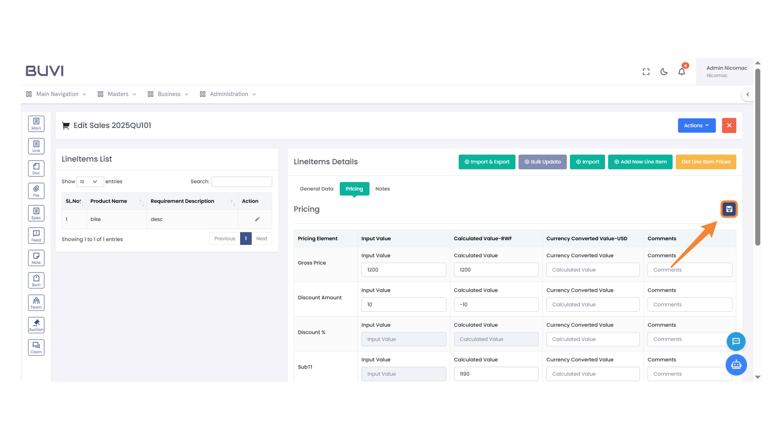Click the page vertical scrollbar thumb
This screenshot has width=783, height=440.
[757, 157]
